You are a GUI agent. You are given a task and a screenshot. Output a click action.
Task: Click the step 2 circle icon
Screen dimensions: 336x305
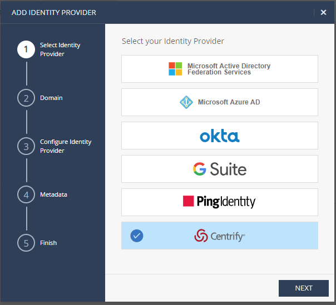pos(26,98)
